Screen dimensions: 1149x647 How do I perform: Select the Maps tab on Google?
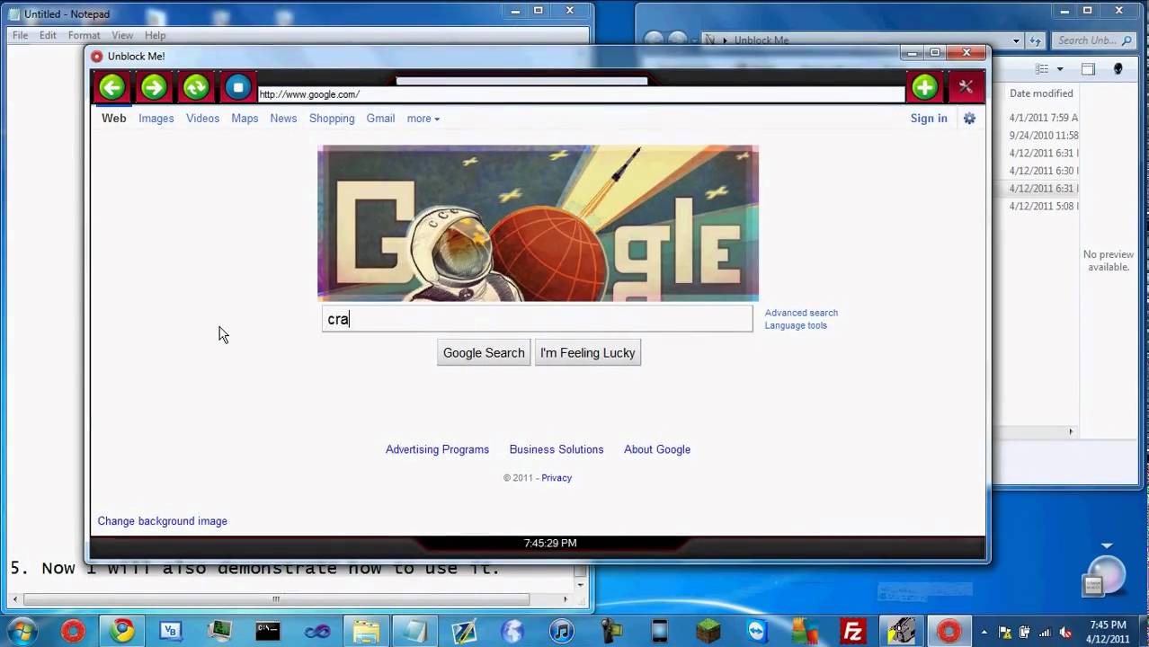pyautogui.click(x=245, y=119)
